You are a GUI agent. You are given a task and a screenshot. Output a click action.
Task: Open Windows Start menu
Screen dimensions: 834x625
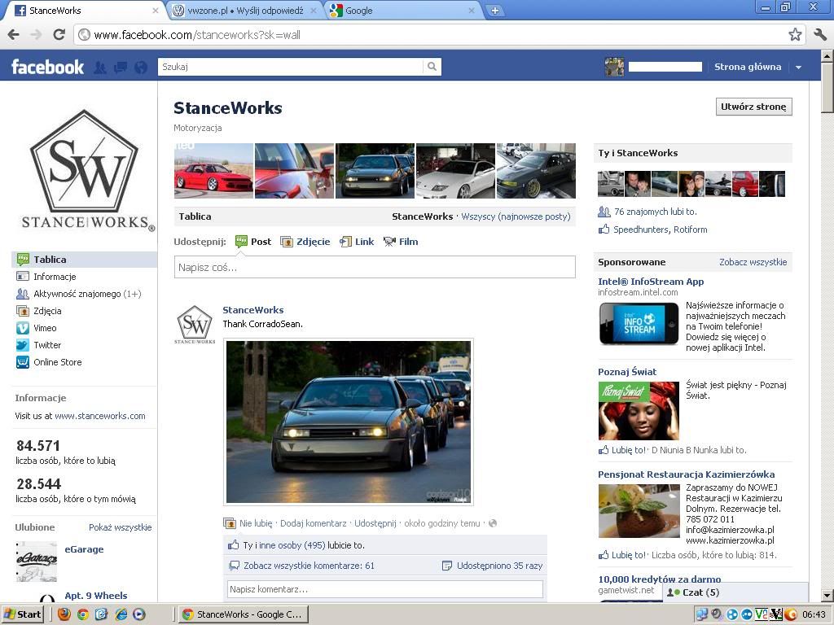[22, 614]
